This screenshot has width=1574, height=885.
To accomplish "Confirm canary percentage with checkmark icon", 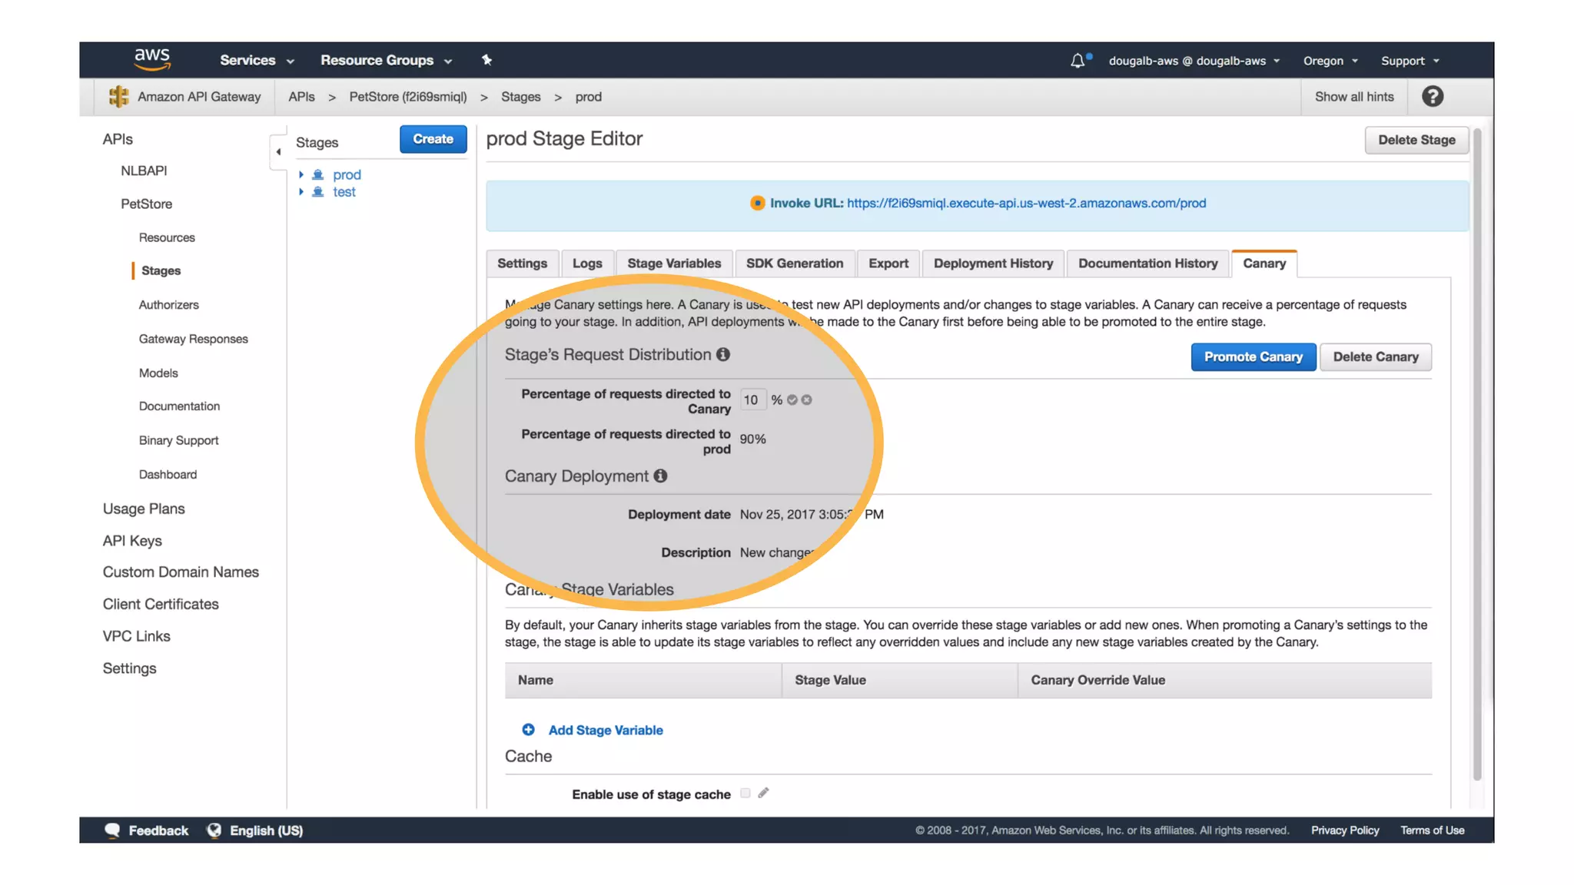I will coord(792,399).
